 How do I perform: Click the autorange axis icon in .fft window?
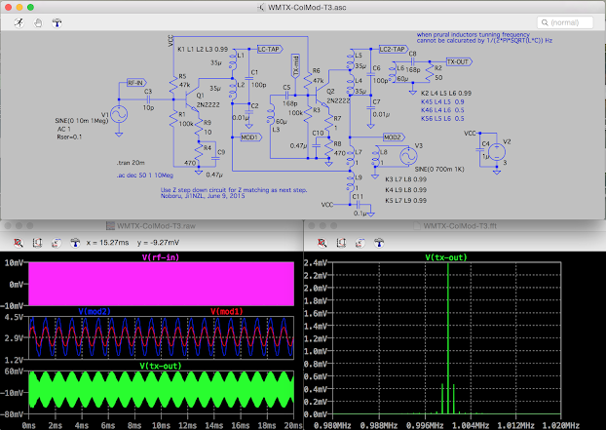341,243
